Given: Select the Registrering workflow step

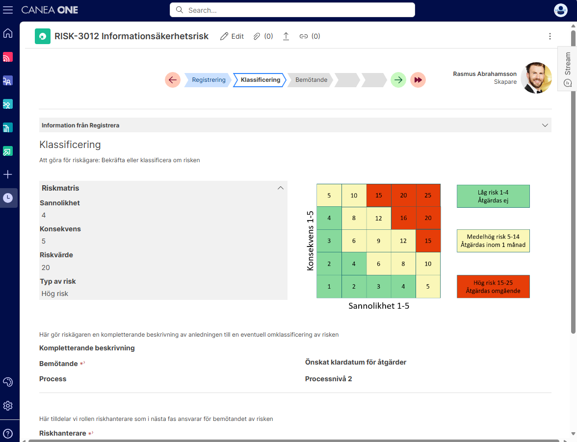Looking at the screenshot, I should (x=208, y=80).
